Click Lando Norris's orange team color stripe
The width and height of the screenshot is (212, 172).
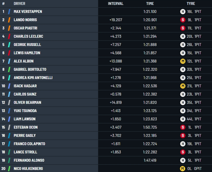9,20
